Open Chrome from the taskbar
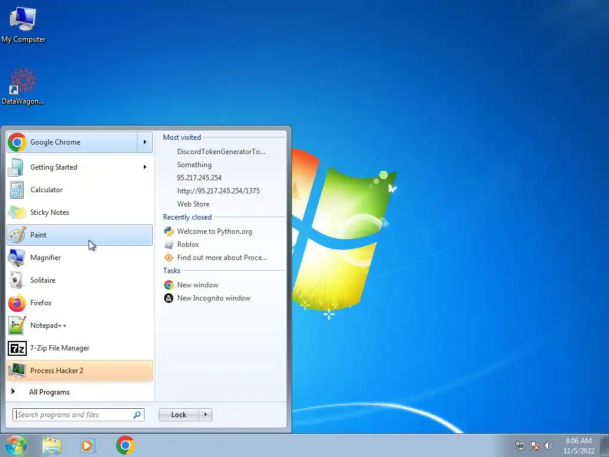The image size is (609, 457). pos(125,445)
